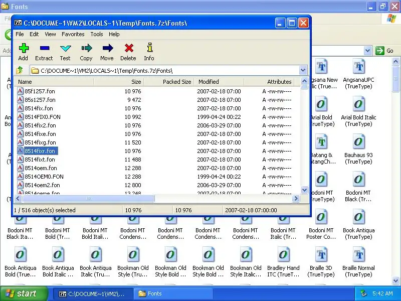The height and width of the screenshot is (301, 401).
Task: Open the Help menu
Action: (x=114, y=34)
